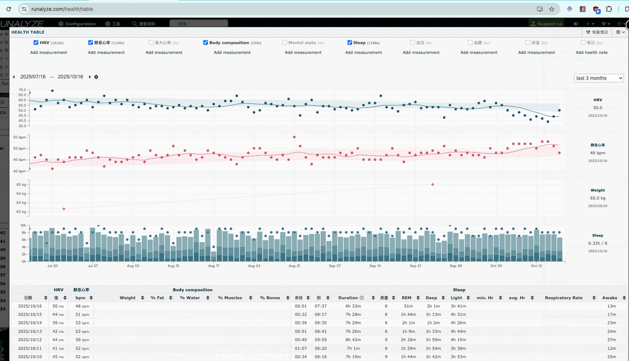Image resolution: width=629 pixels, height=361 pixels.
Task: Expand table view options dropdown at top right
Action: pyautogui.click(x=621, y=32)
